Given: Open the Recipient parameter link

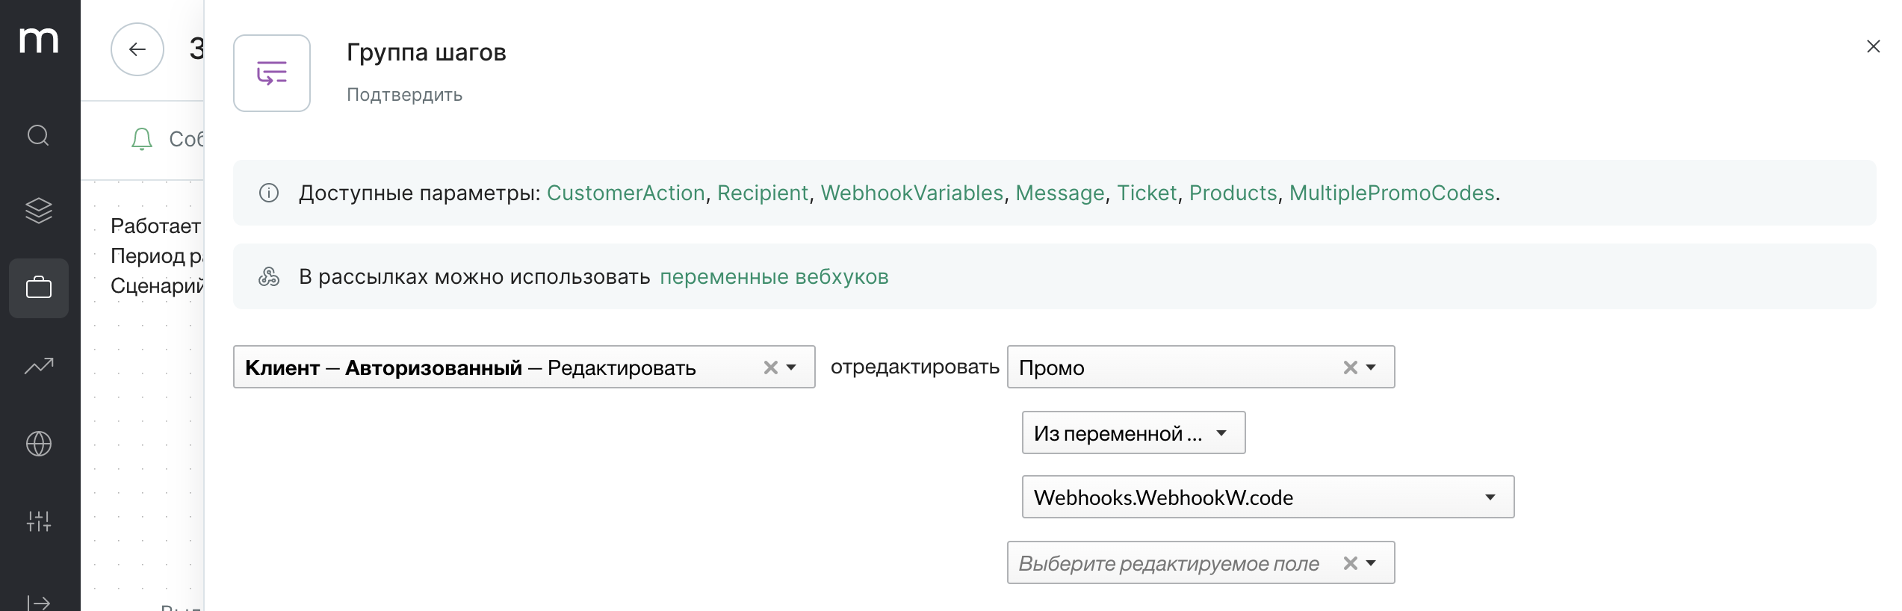Looking at the screenshot, I should pos(763,193).
